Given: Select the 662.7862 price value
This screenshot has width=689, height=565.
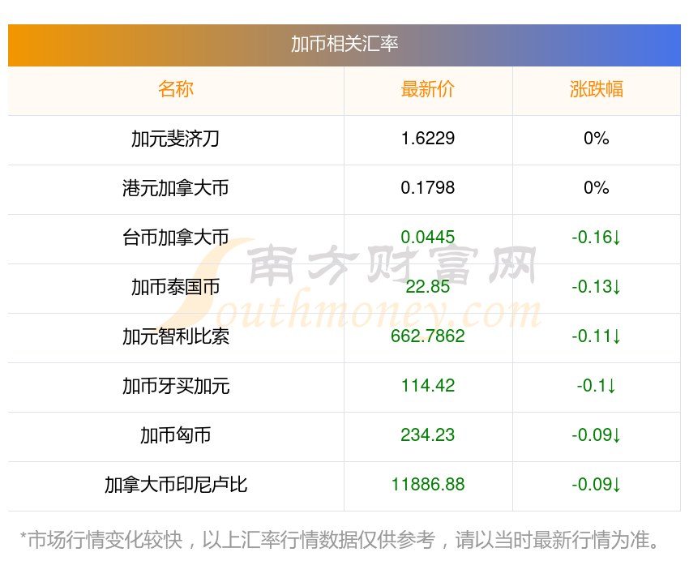Looking at the screenshot, I should 428,336.
